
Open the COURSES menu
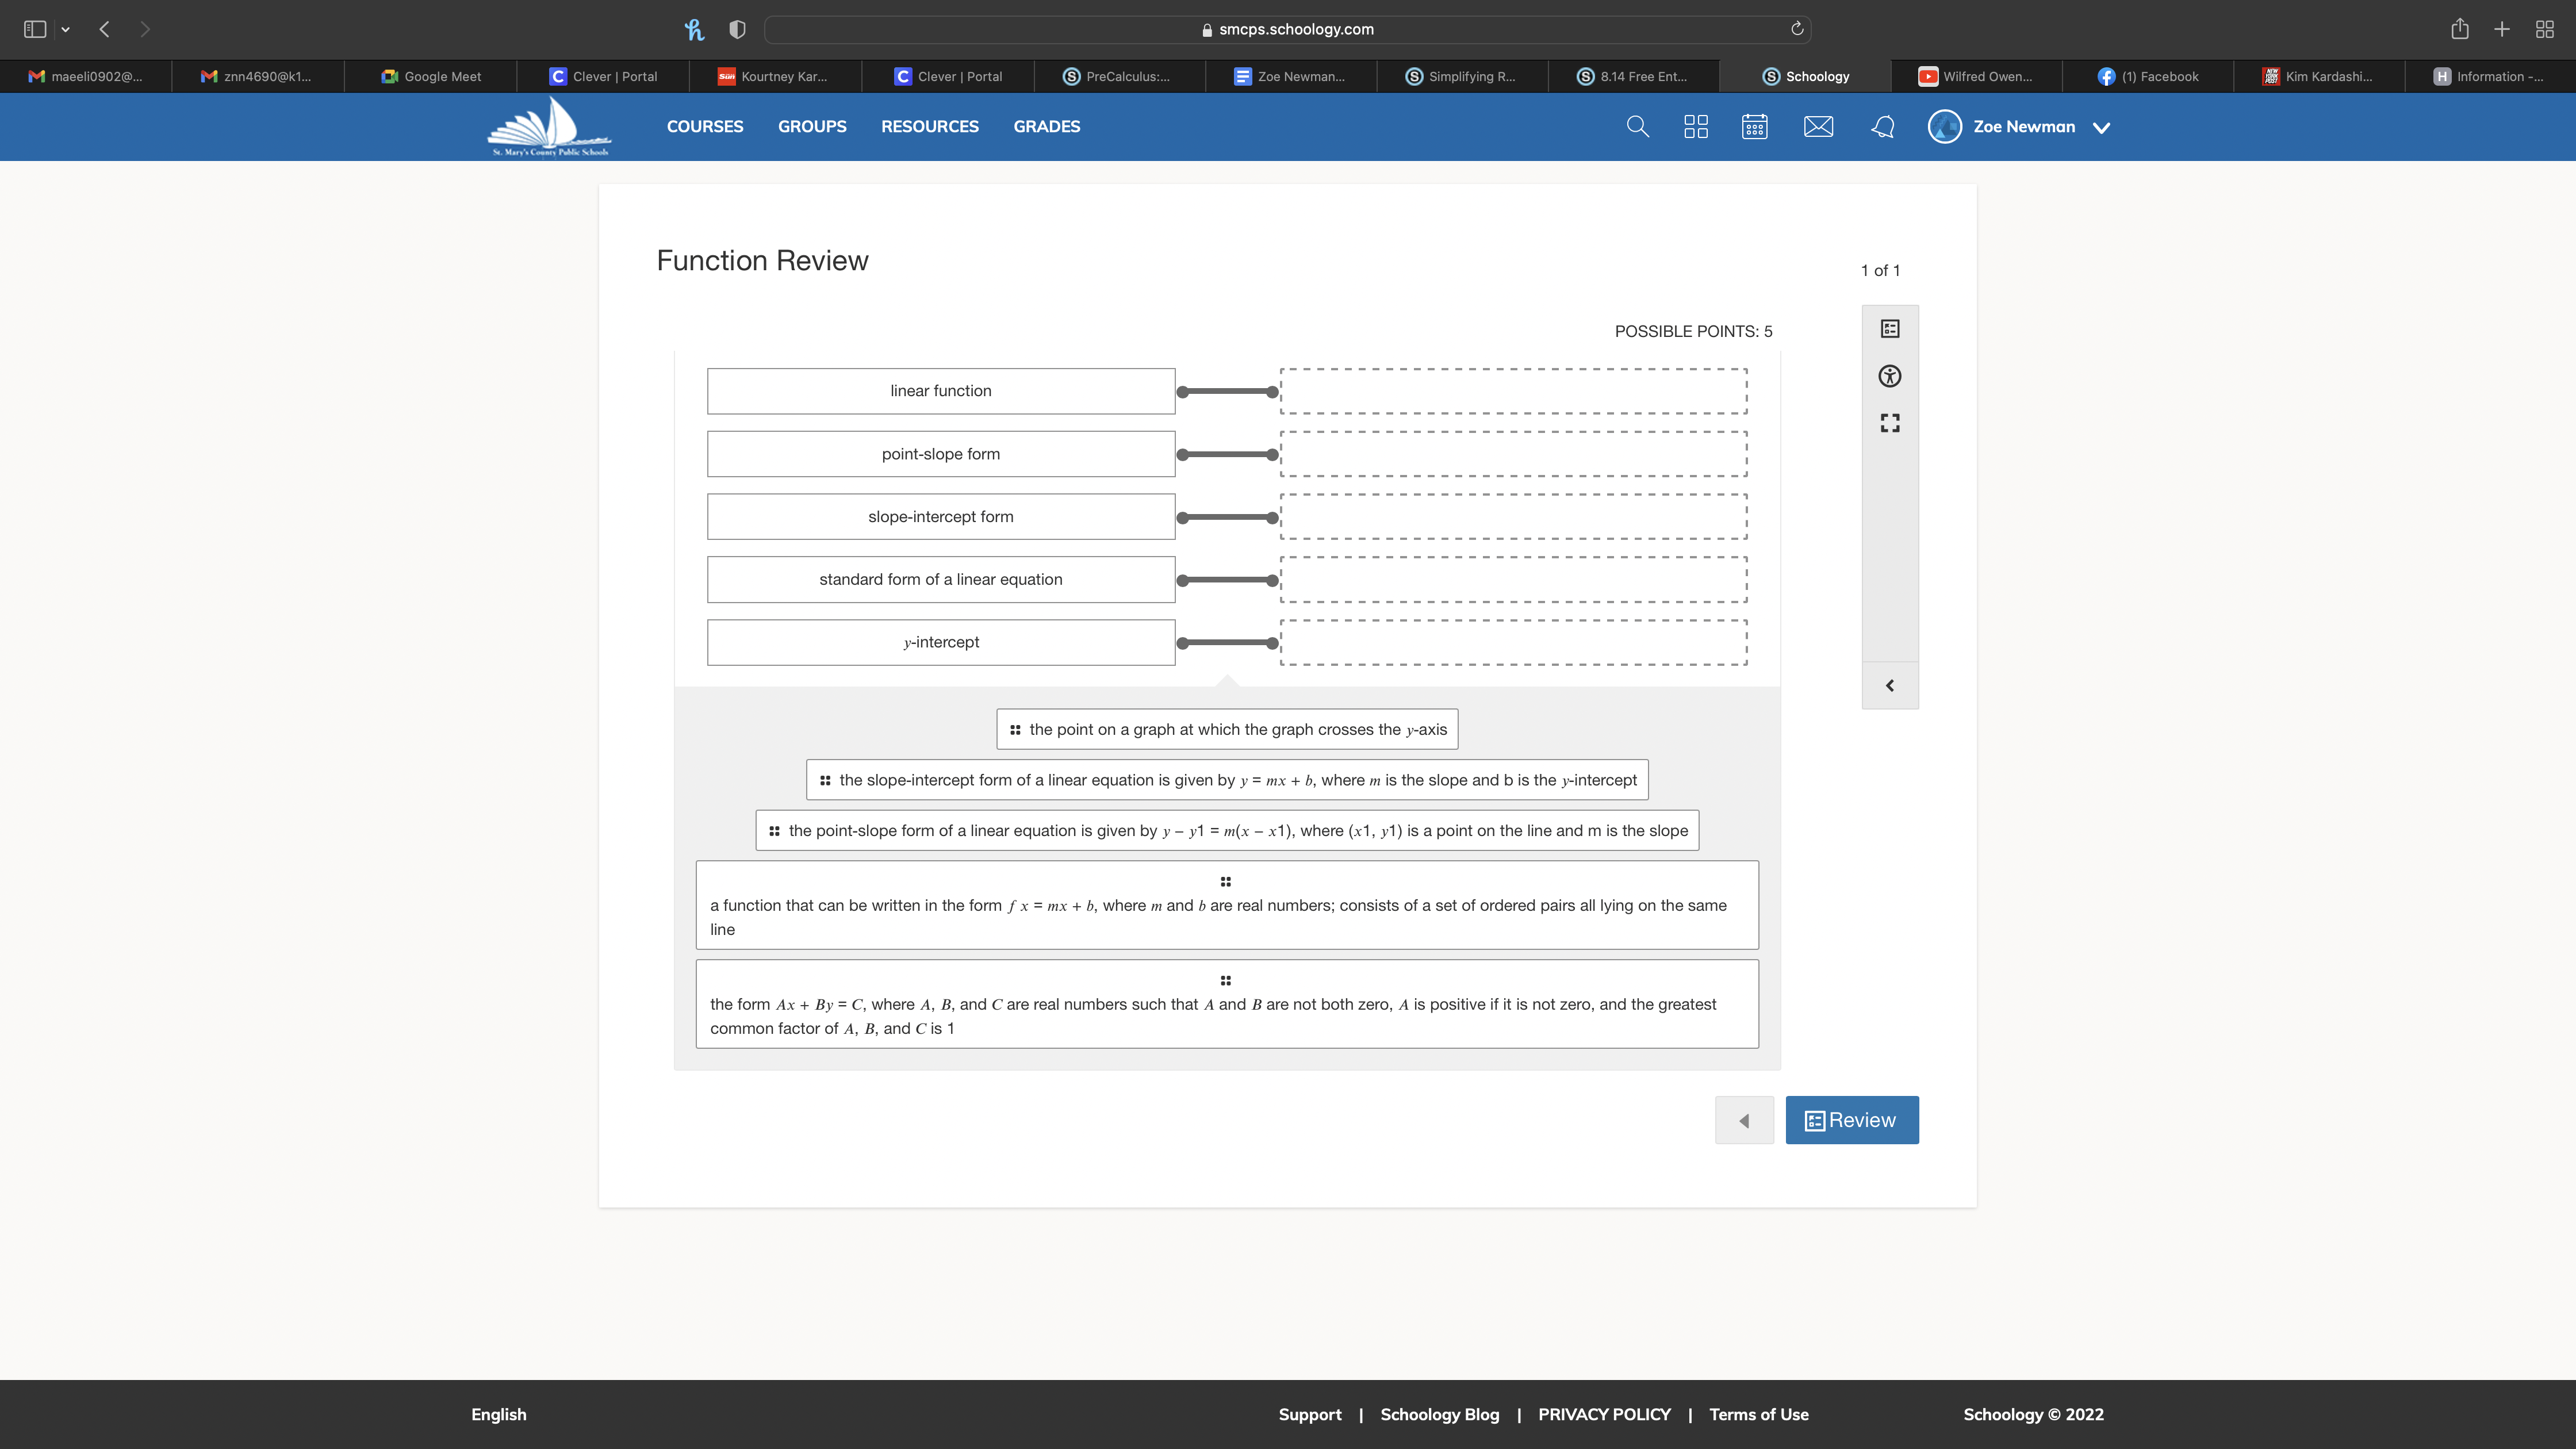pyautogui.click(x=704, y=127)
